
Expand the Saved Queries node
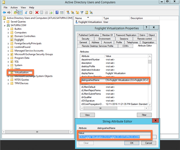click(x=5, y=22)
